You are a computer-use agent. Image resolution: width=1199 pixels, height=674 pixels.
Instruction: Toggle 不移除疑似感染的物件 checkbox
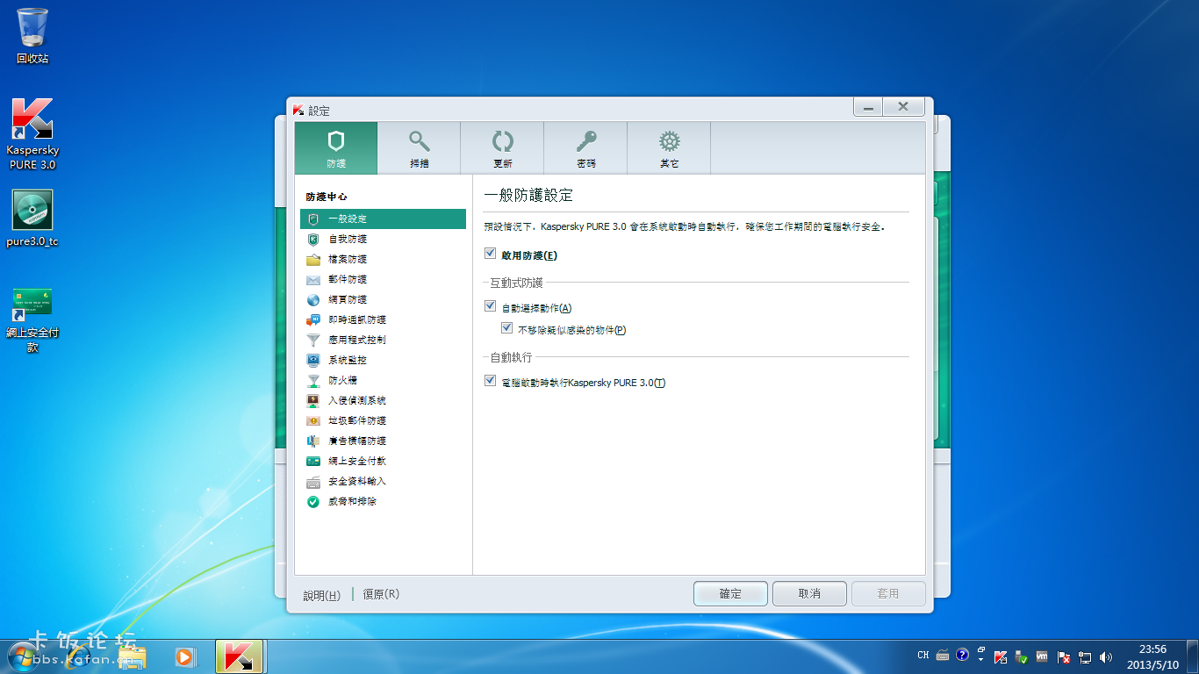click(506, 328)
